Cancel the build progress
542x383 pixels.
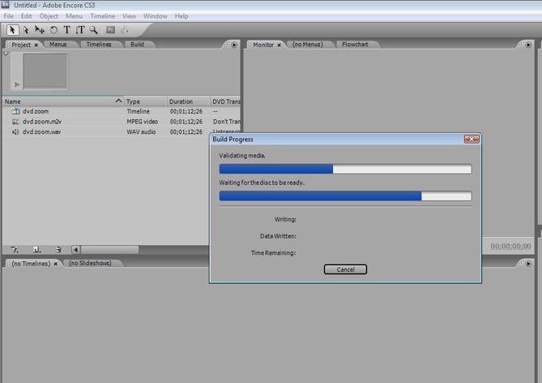pos(345,269)
